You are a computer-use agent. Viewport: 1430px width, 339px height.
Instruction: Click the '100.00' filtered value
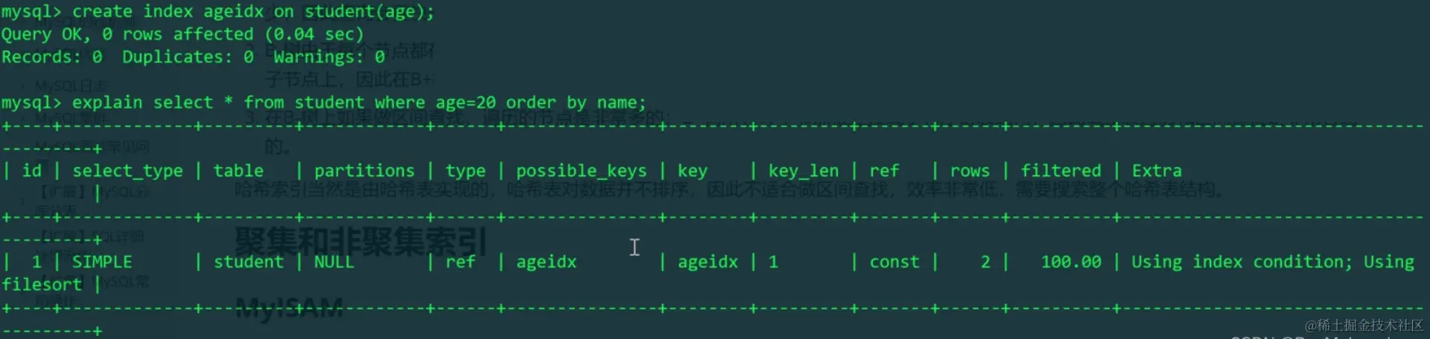[x=1070, y=262]
